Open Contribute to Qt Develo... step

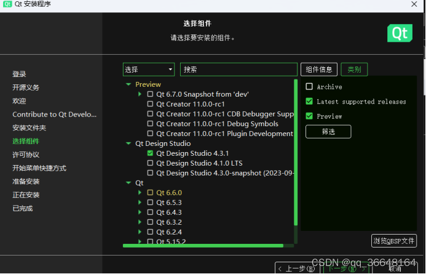click(x=54, y=115)
